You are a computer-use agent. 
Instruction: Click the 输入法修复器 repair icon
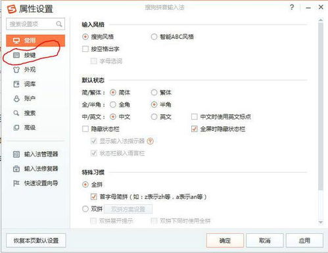[16, 169]
